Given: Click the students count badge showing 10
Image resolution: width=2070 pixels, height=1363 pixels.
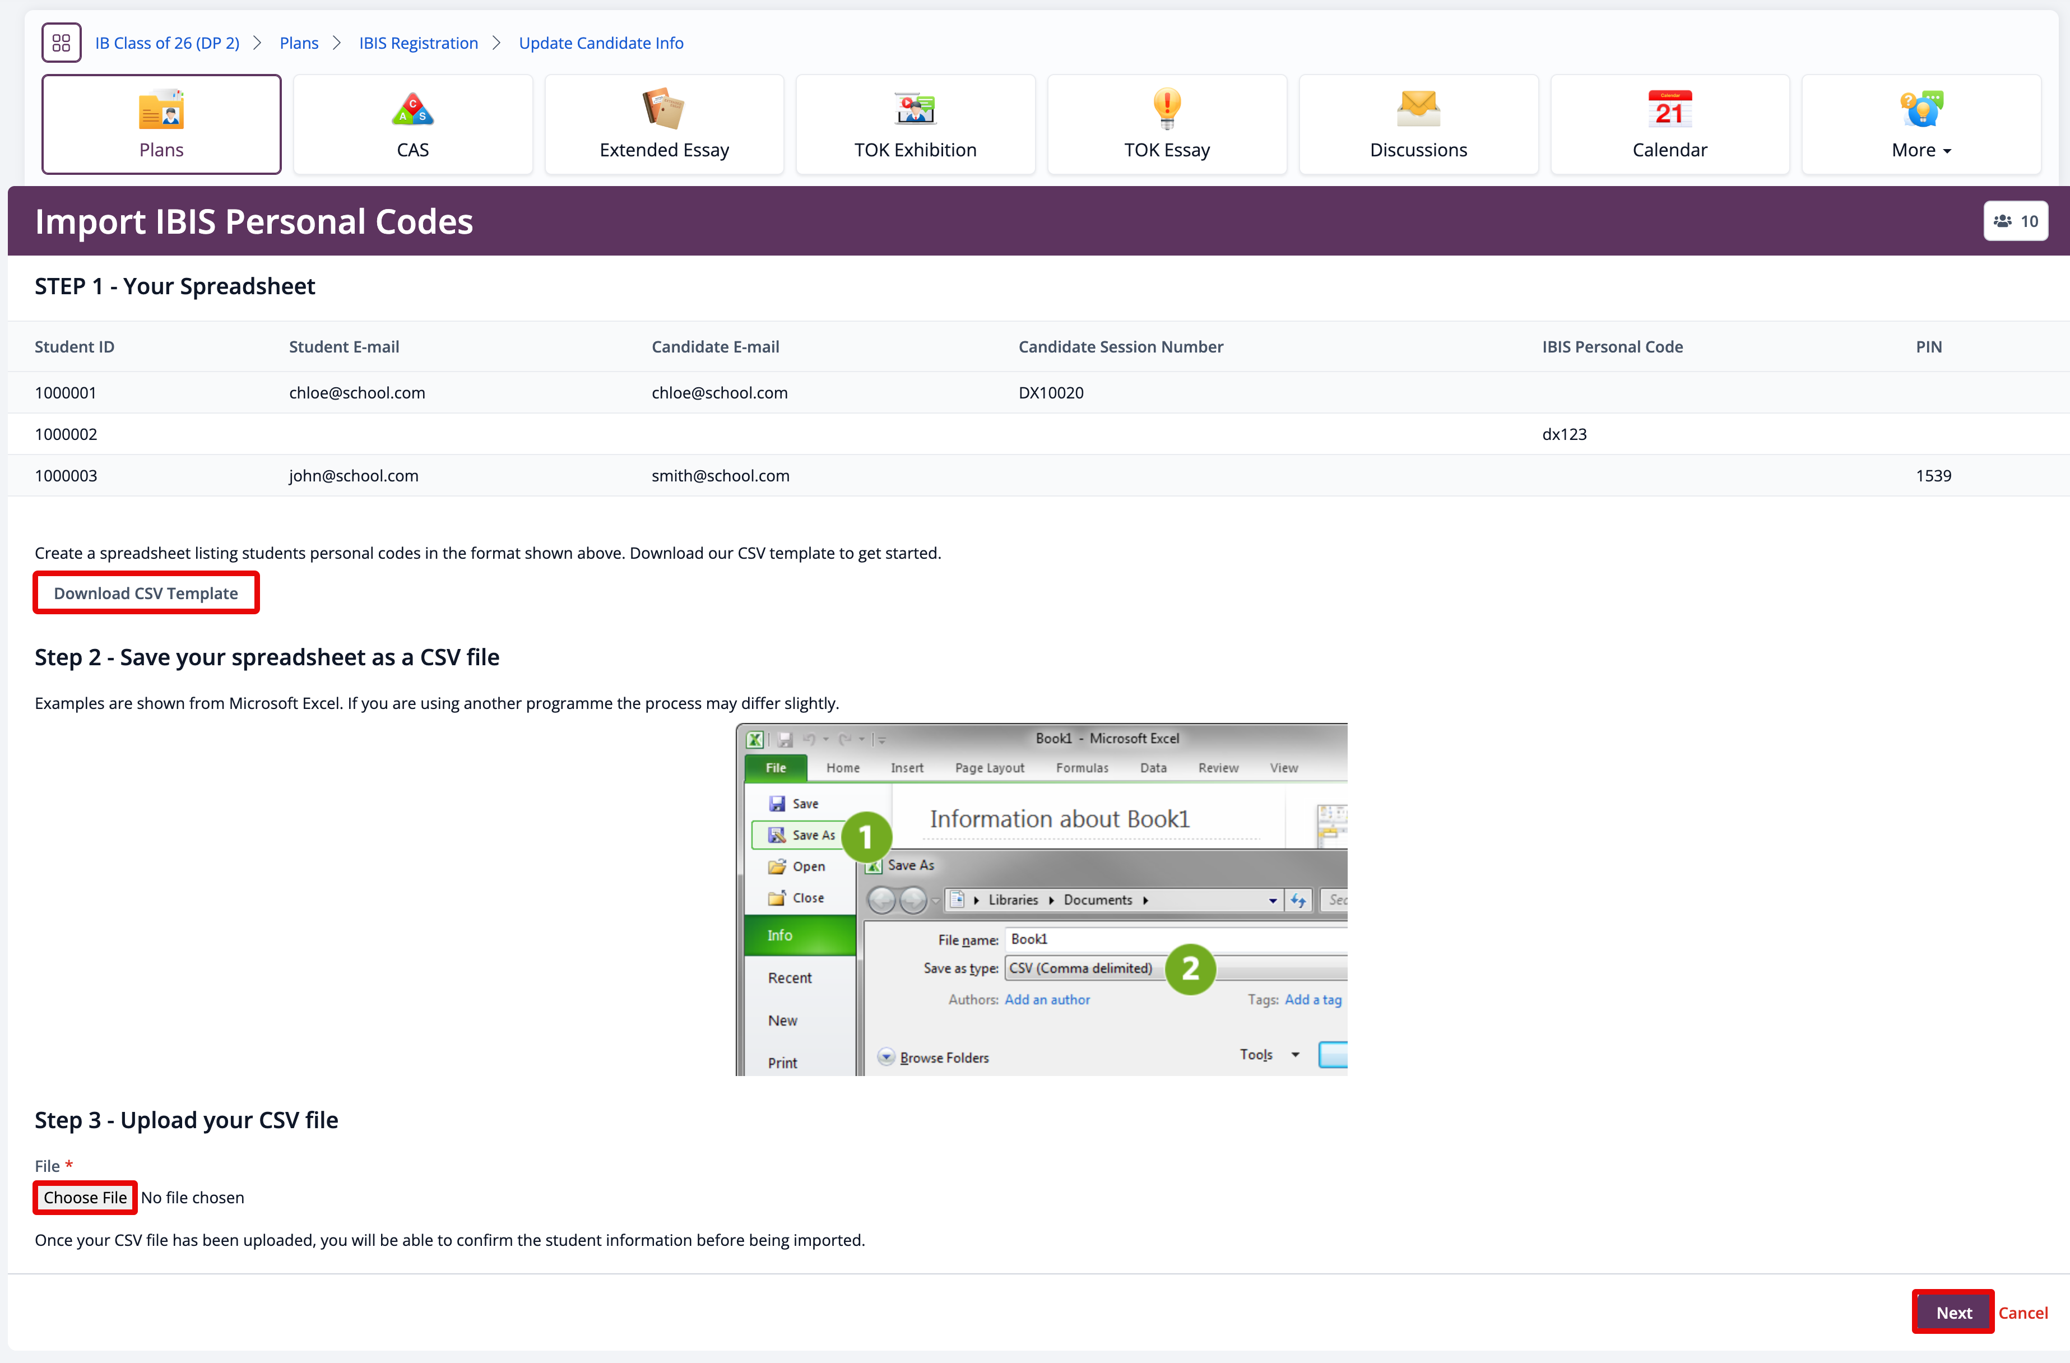Looking at the screenshot, I should (x=2015, y=221).
